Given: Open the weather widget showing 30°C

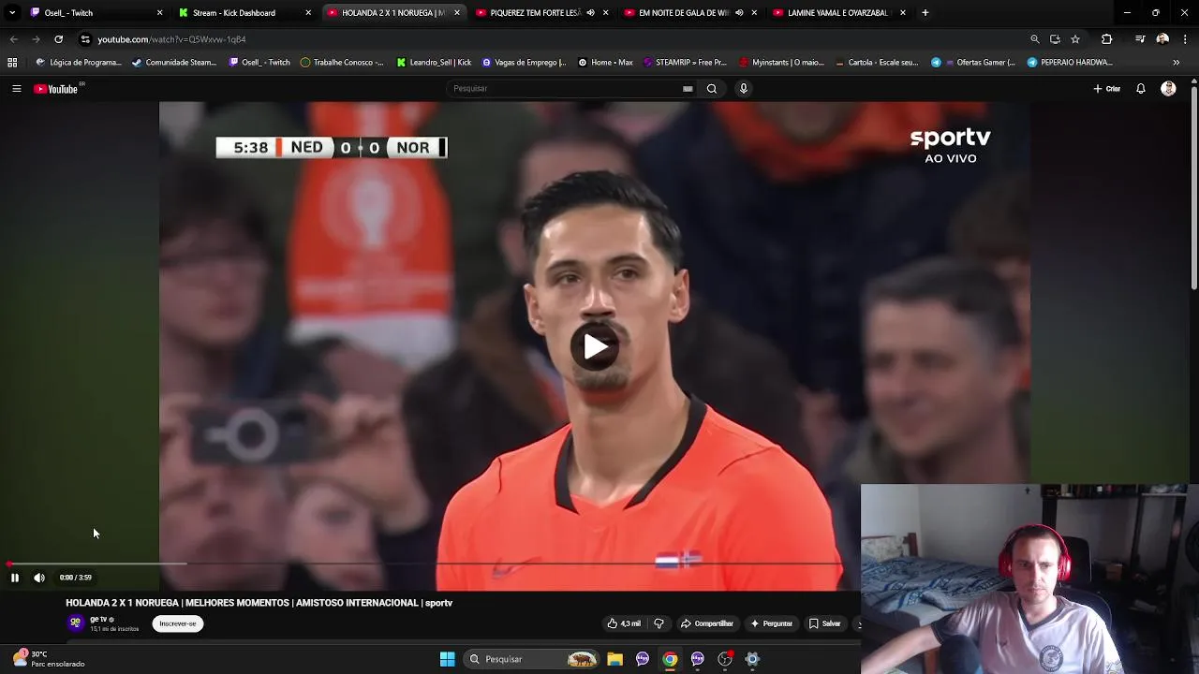Looking at the screenshot, I should pyautogui.click(x=49, y=659).
